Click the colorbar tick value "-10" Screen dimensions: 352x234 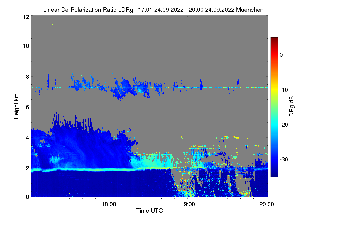284,90
